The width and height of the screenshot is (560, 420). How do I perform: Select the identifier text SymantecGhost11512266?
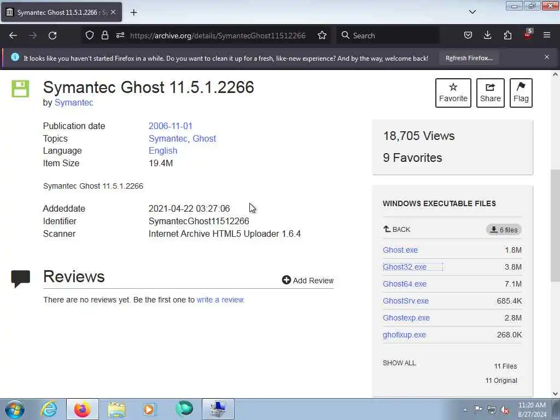point(199,221)
